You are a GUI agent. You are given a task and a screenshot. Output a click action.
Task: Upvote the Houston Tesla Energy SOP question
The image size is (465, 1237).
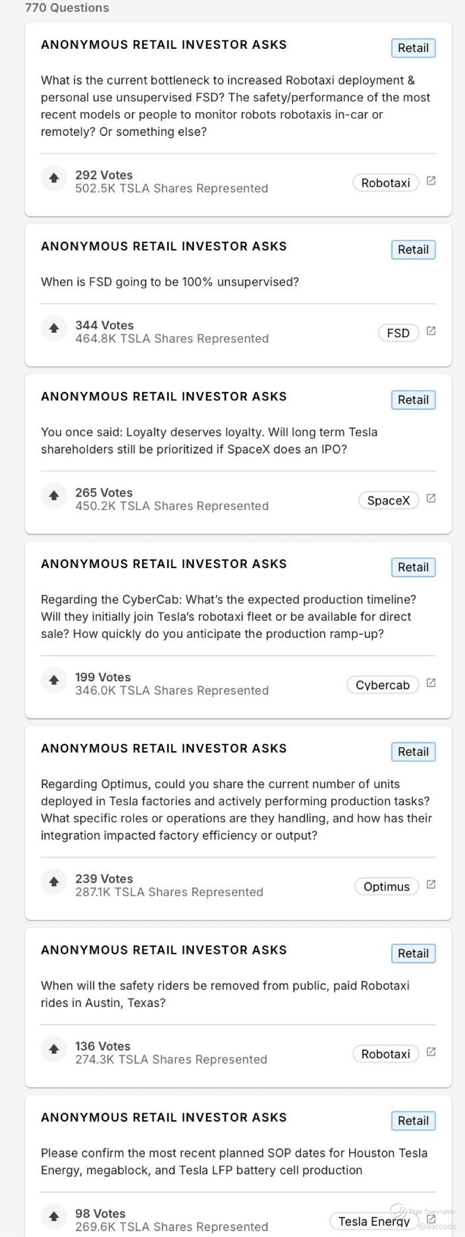click(54, 1216)
